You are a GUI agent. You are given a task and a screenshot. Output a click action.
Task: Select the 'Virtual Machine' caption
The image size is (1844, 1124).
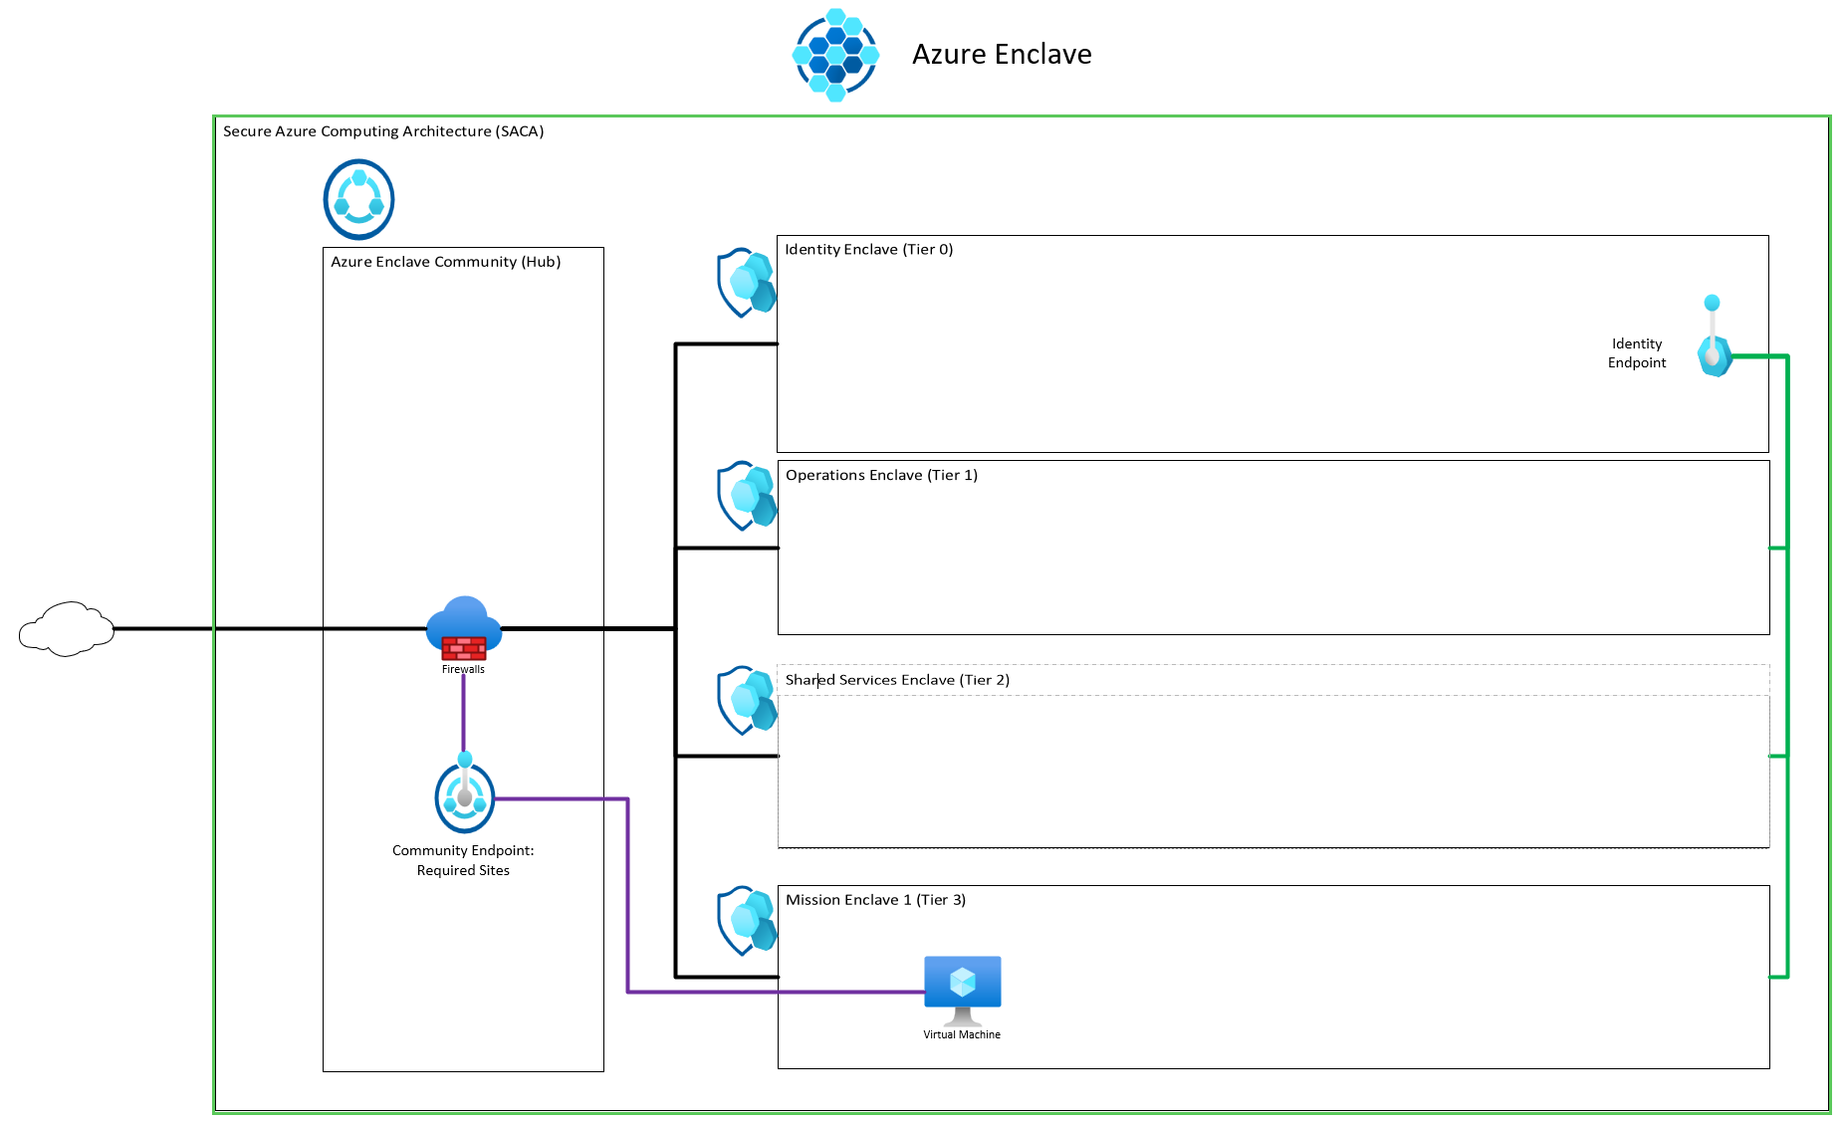[x=962, y=1034]
